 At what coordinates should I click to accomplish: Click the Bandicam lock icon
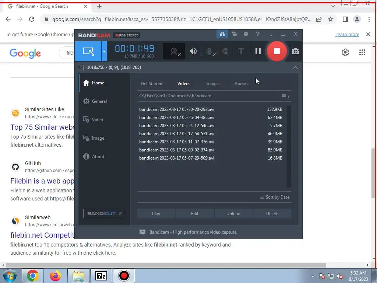tap(222, 34)
